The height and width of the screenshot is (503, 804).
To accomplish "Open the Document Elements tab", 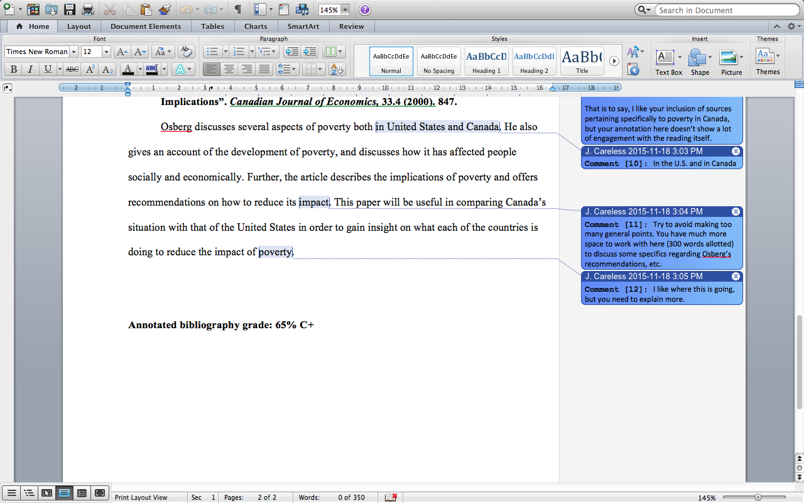I will [x=146, y=26].
